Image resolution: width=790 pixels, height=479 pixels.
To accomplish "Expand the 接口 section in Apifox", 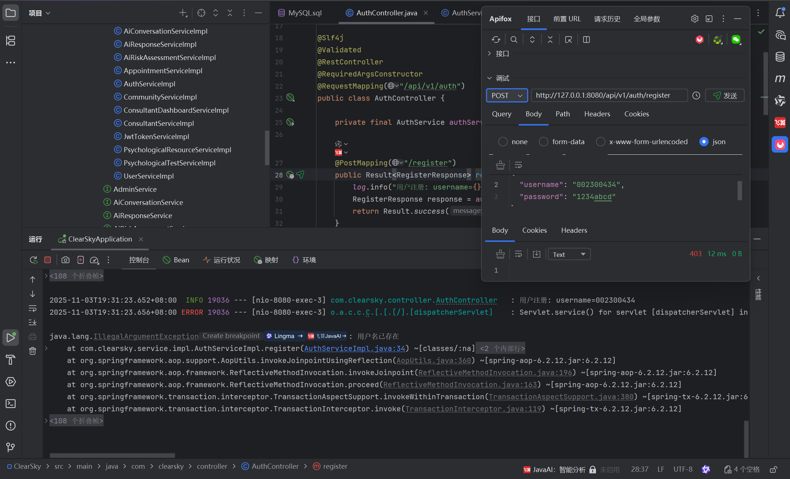I will pyautogui.click(x=489, y=53).
